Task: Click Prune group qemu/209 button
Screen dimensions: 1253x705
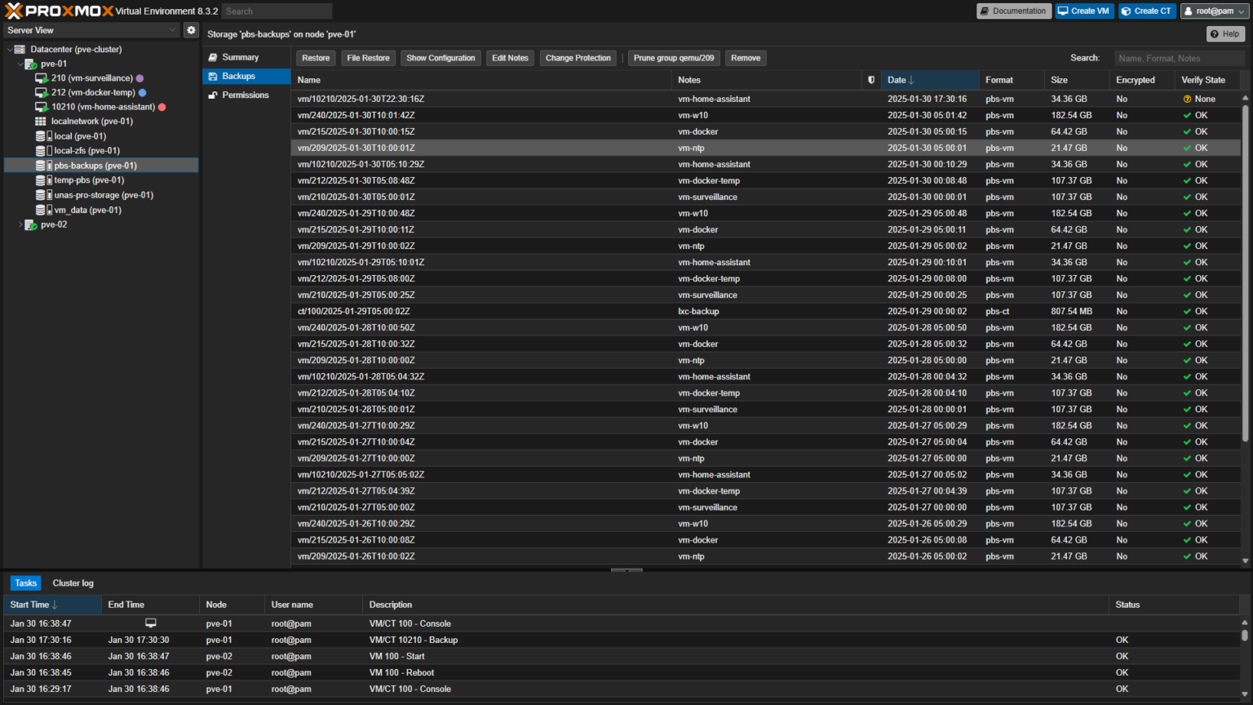Action: click(x=673, y=58)
